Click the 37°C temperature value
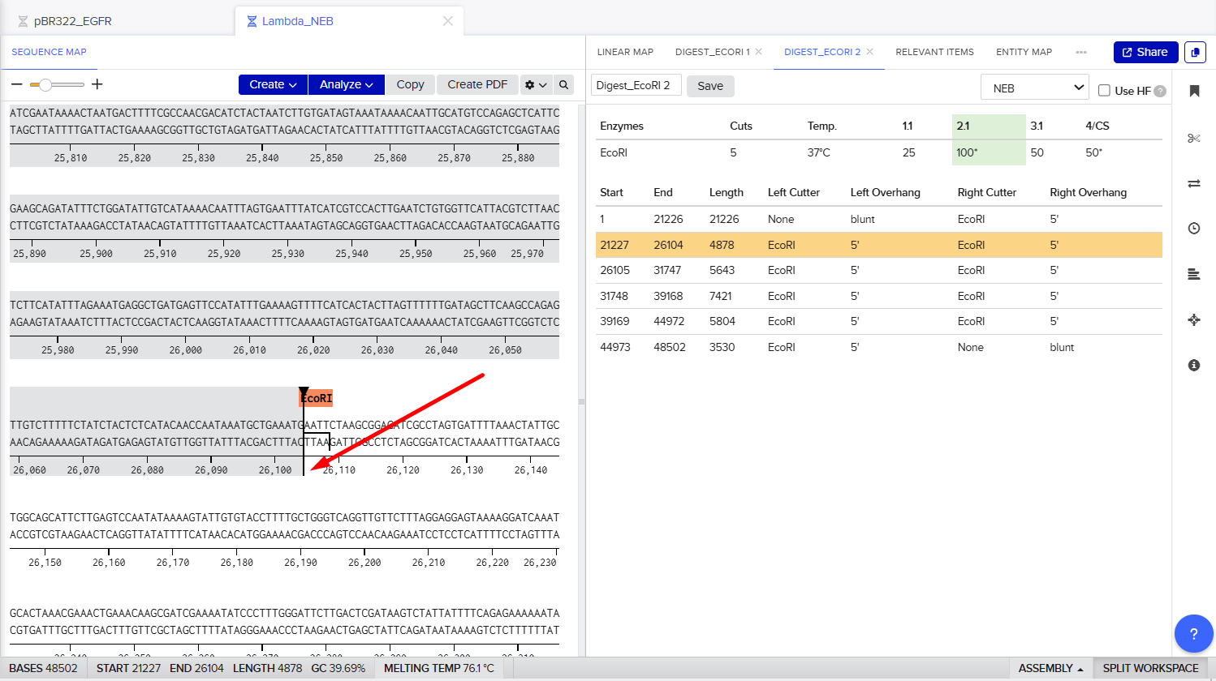The width and height of the screenshot is (1216, 681). [819, 152]
